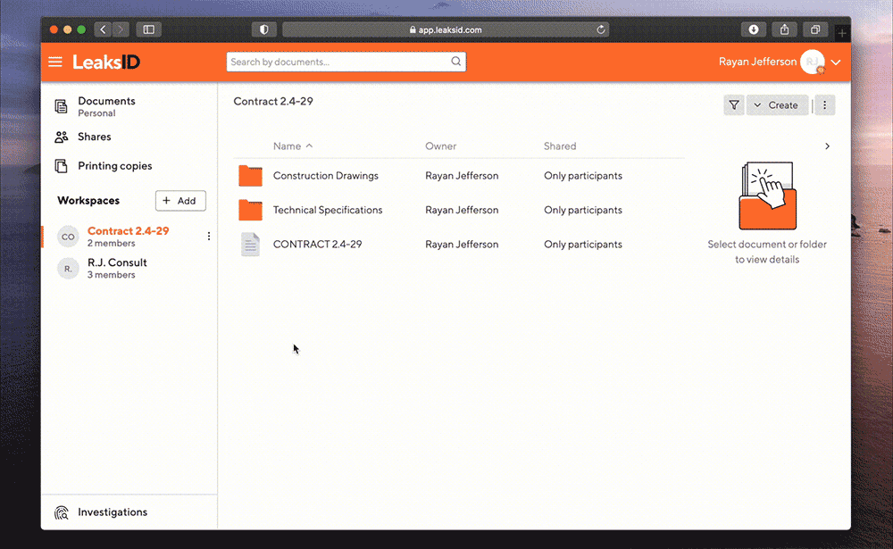Select R.J. Consult workspace
Viewport: 893px width, 549px height.
[x=117, y=268]
